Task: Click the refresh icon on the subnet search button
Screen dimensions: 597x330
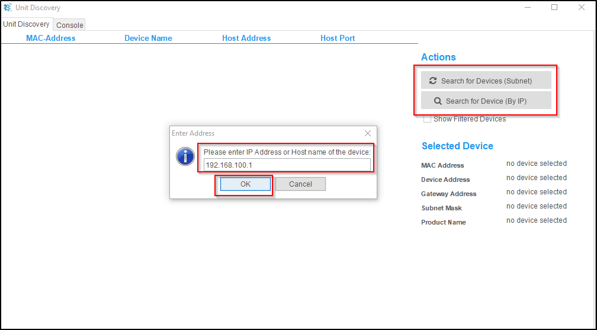Action: click(x=433, y=81)
